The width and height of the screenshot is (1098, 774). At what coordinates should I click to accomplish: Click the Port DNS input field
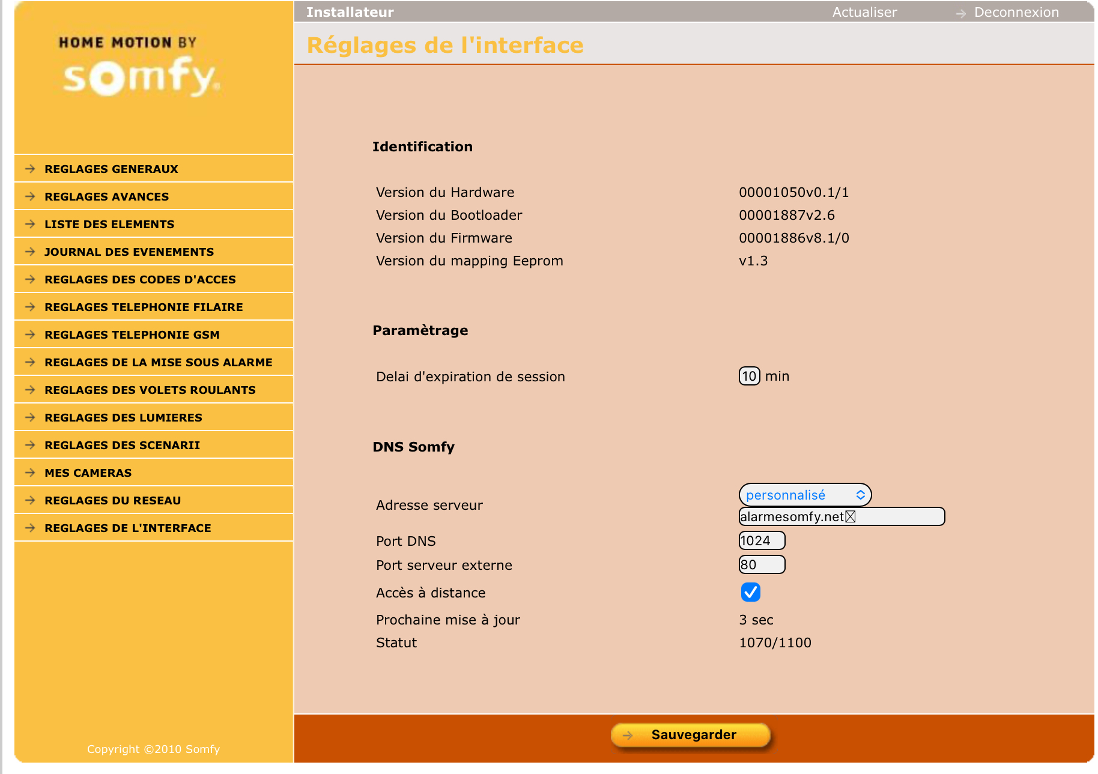(x=761, y=541)
